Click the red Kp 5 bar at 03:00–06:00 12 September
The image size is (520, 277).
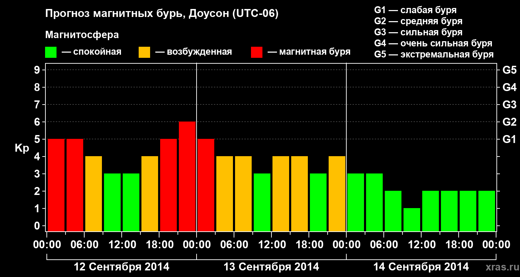(x=75, y=185)
